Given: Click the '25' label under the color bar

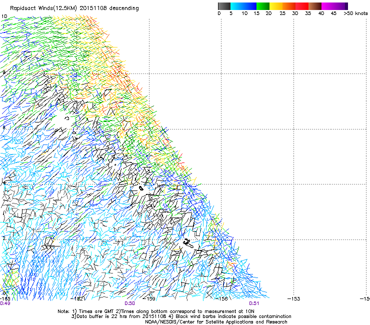Looking at the screenshot, I should pos(282,13).
